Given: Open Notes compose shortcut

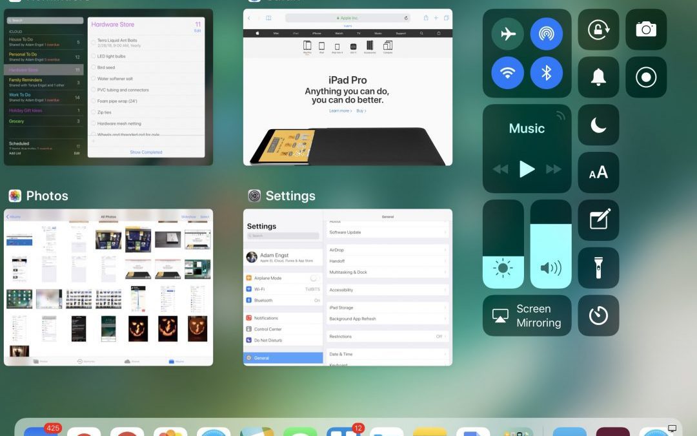Looking at the screenshot, I should (598, 220).
